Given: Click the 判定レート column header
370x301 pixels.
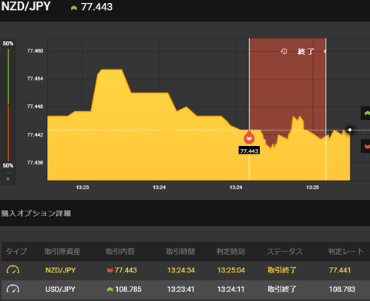Looking at the screenshot, I should coord(346,252).
